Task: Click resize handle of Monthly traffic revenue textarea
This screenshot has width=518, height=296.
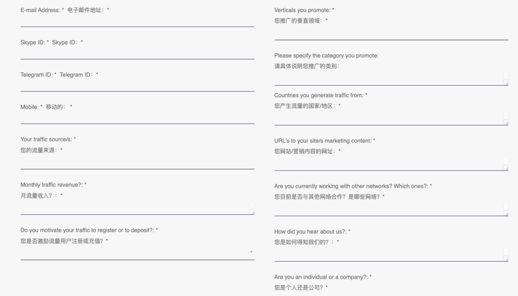Action: click(252, 212)
